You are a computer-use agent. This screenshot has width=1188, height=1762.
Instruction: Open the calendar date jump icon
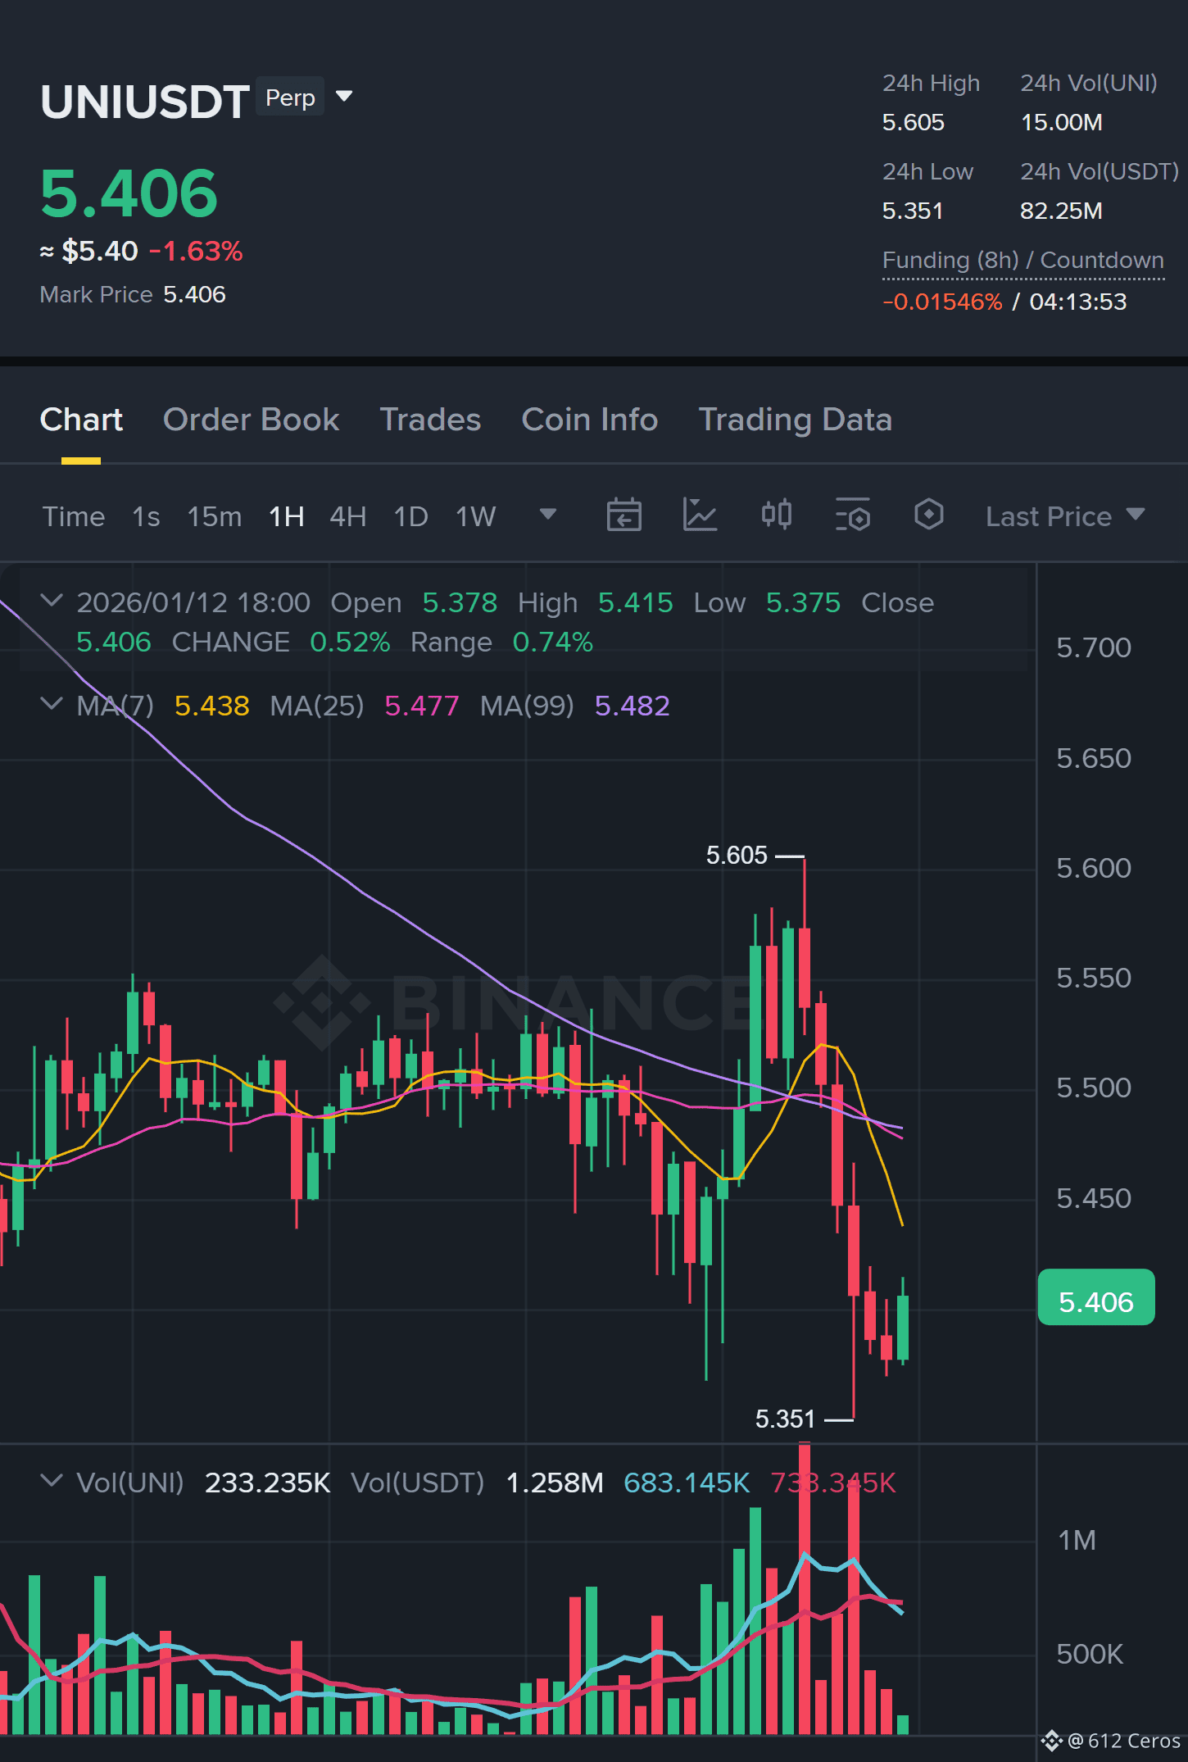pyautogui.click(x=623, y=515)
